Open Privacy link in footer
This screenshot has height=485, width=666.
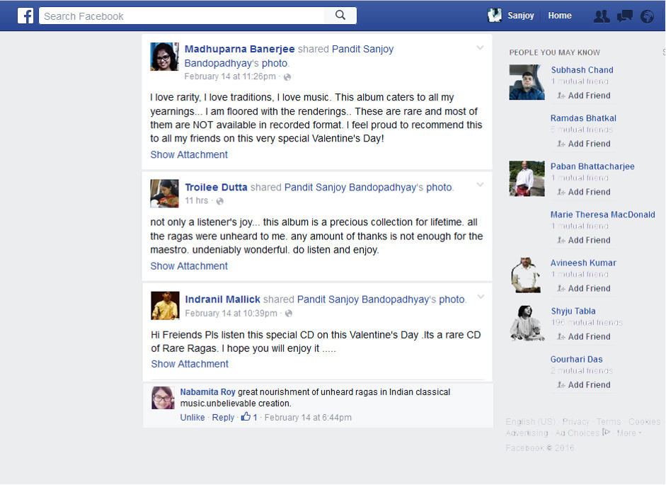click(x=575, y=422)
